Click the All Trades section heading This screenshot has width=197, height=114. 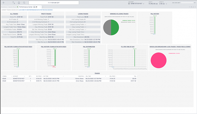click(14, 14)
